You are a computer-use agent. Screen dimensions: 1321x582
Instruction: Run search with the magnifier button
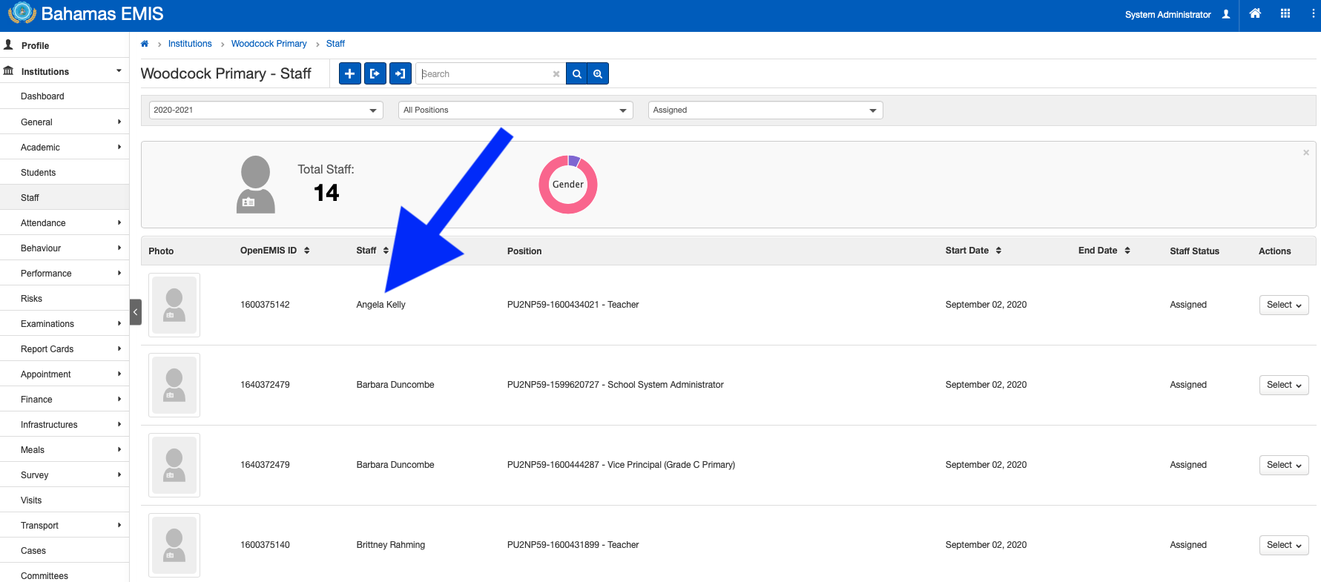click(x=576, y=73)
